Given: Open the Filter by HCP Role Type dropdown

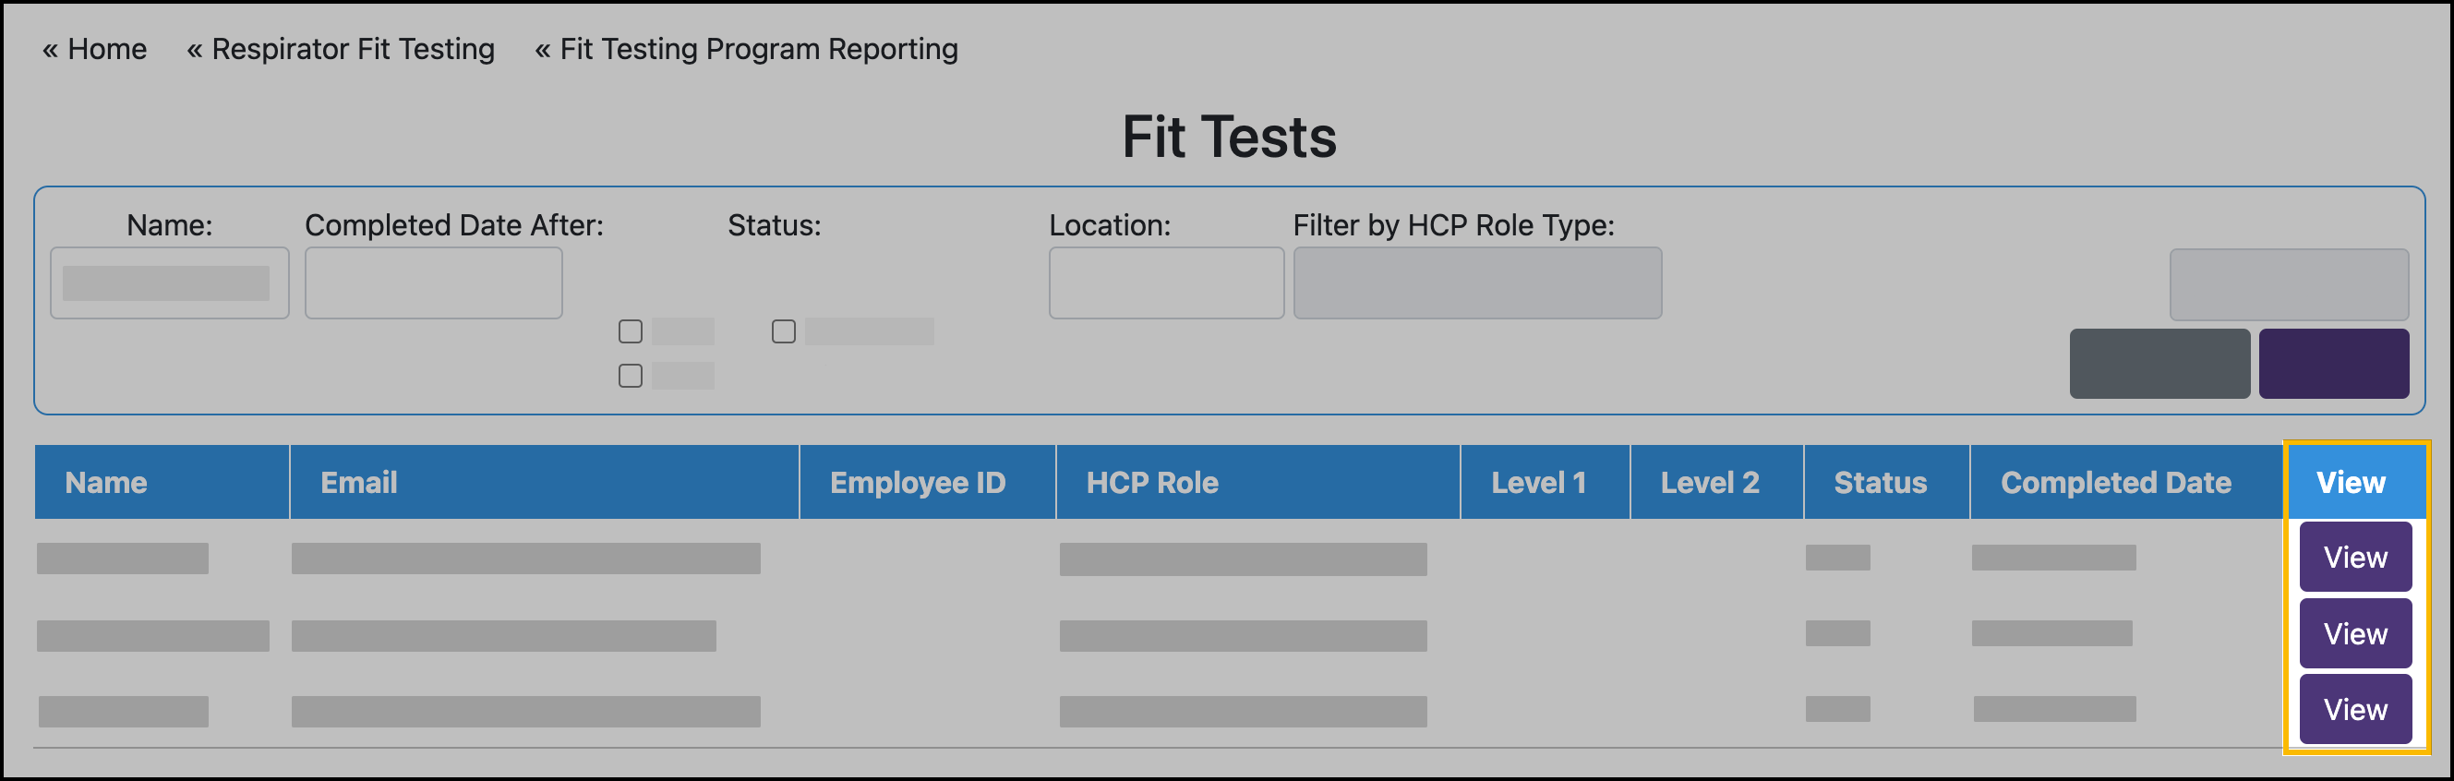Looking at the screenshot, I should click(x=1476, y=282).
